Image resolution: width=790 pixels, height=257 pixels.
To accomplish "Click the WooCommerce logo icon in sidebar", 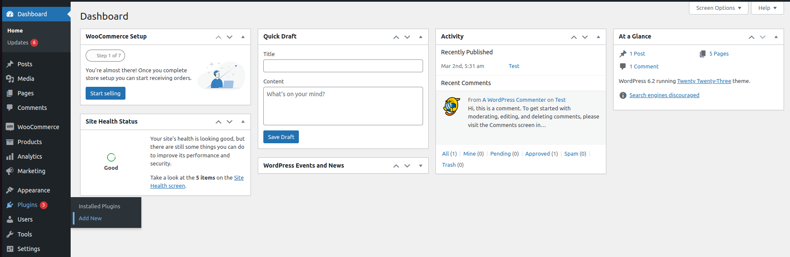I will tap(10, 127).
